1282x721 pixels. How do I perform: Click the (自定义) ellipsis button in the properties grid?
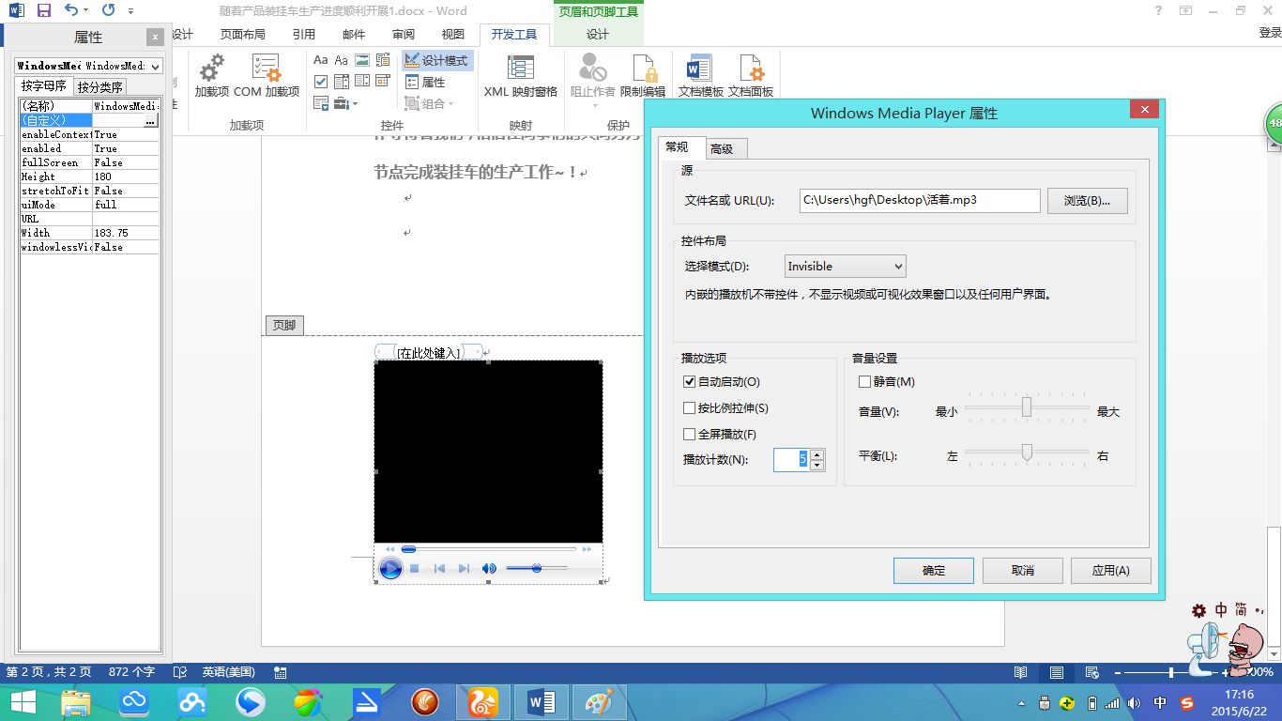tap(150, 121)
